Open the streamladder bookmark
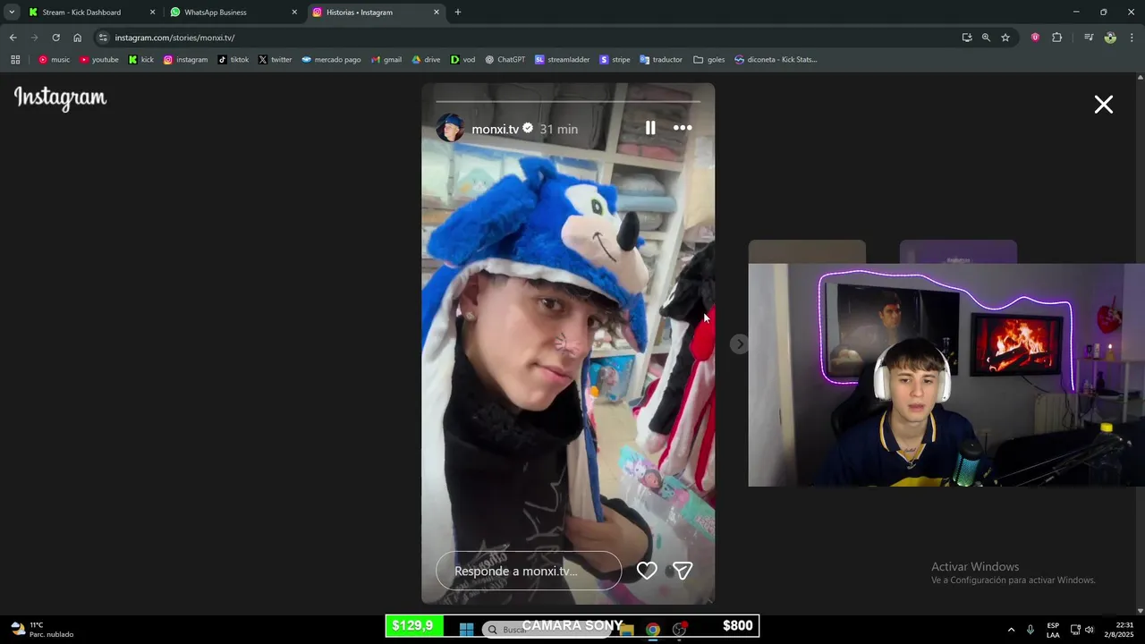 (563, 60)
